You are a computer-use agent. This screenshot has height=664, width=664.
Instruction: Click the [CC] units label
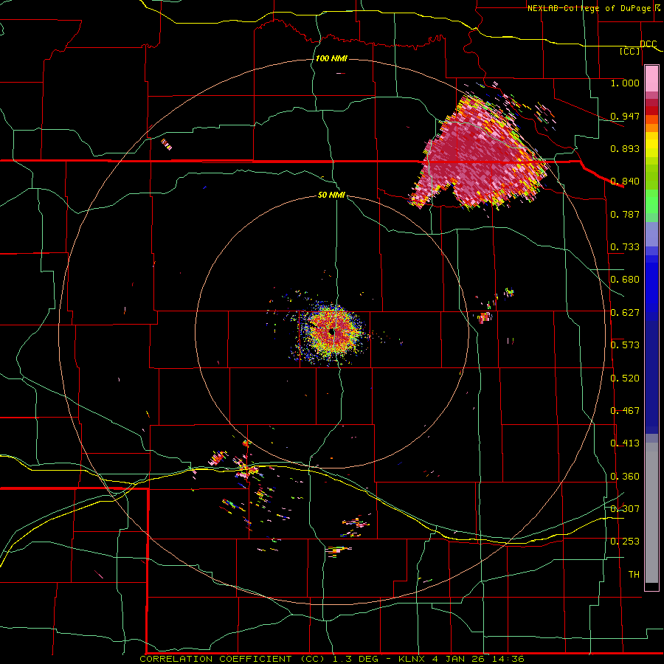(630, 51)
